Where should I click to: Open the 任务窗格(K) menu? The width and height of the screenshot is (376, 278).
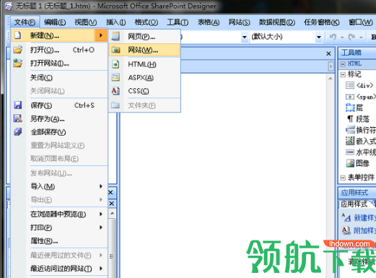point(322,22)
